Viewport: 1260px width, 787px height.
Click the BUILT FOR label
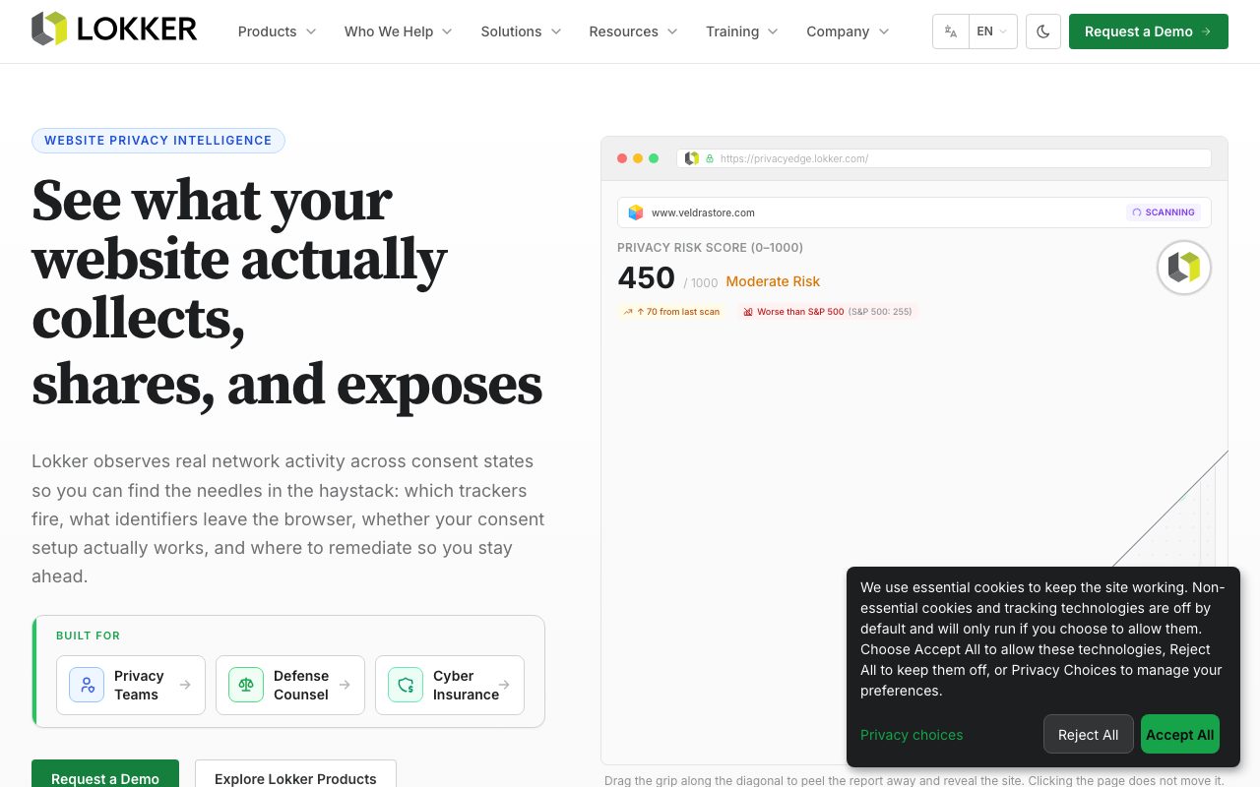click(x=88, y=636)
